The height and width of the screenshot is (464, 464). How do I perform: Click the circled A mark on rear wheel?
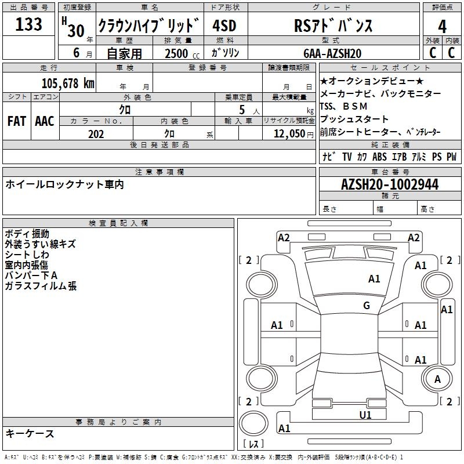(x=437, y=378)
